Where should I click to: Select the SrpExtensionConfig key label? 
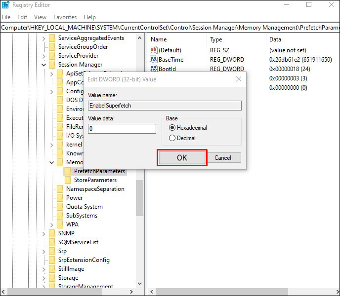tap(84, 260)
